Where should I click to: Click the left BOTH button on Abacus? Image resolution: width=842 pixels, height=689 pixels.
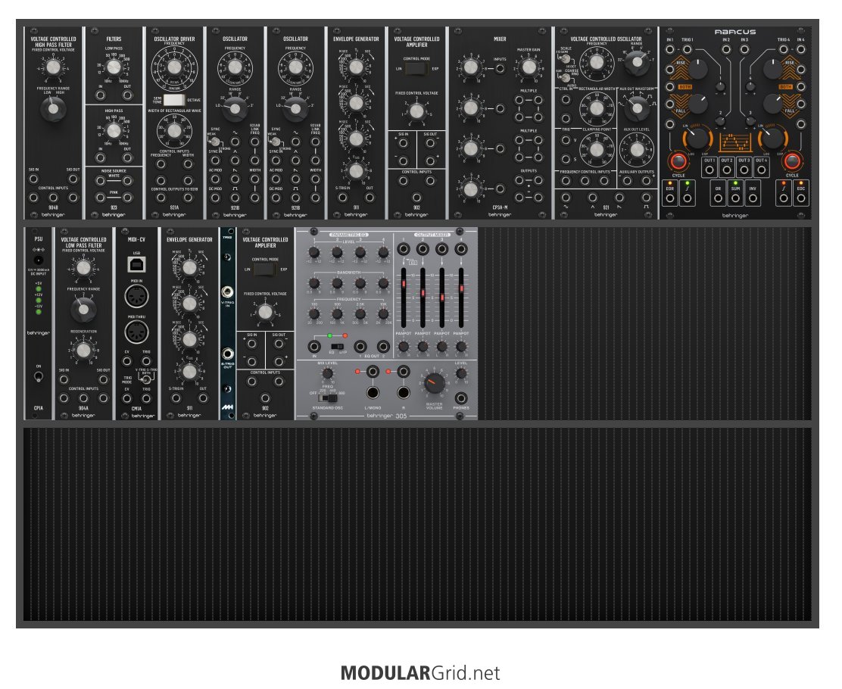tap(685, 86)
